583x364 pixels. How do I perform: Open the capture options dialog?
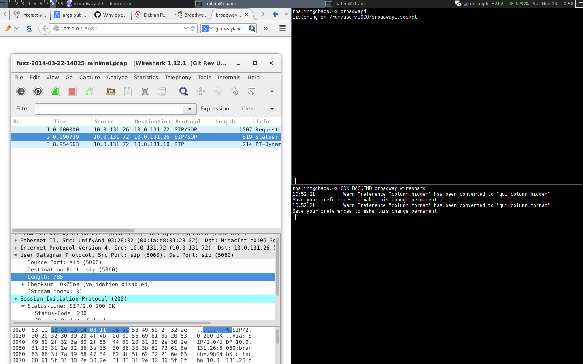[x=38, y=91]
